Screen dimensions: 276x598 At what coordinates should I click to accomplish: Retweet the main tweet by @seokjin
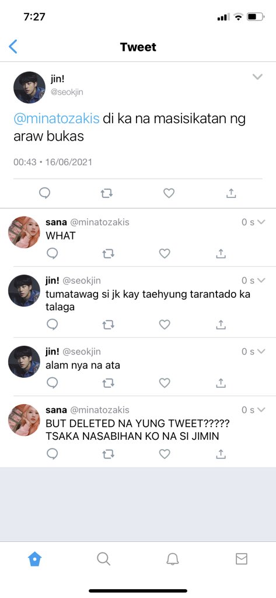[107, 193]
